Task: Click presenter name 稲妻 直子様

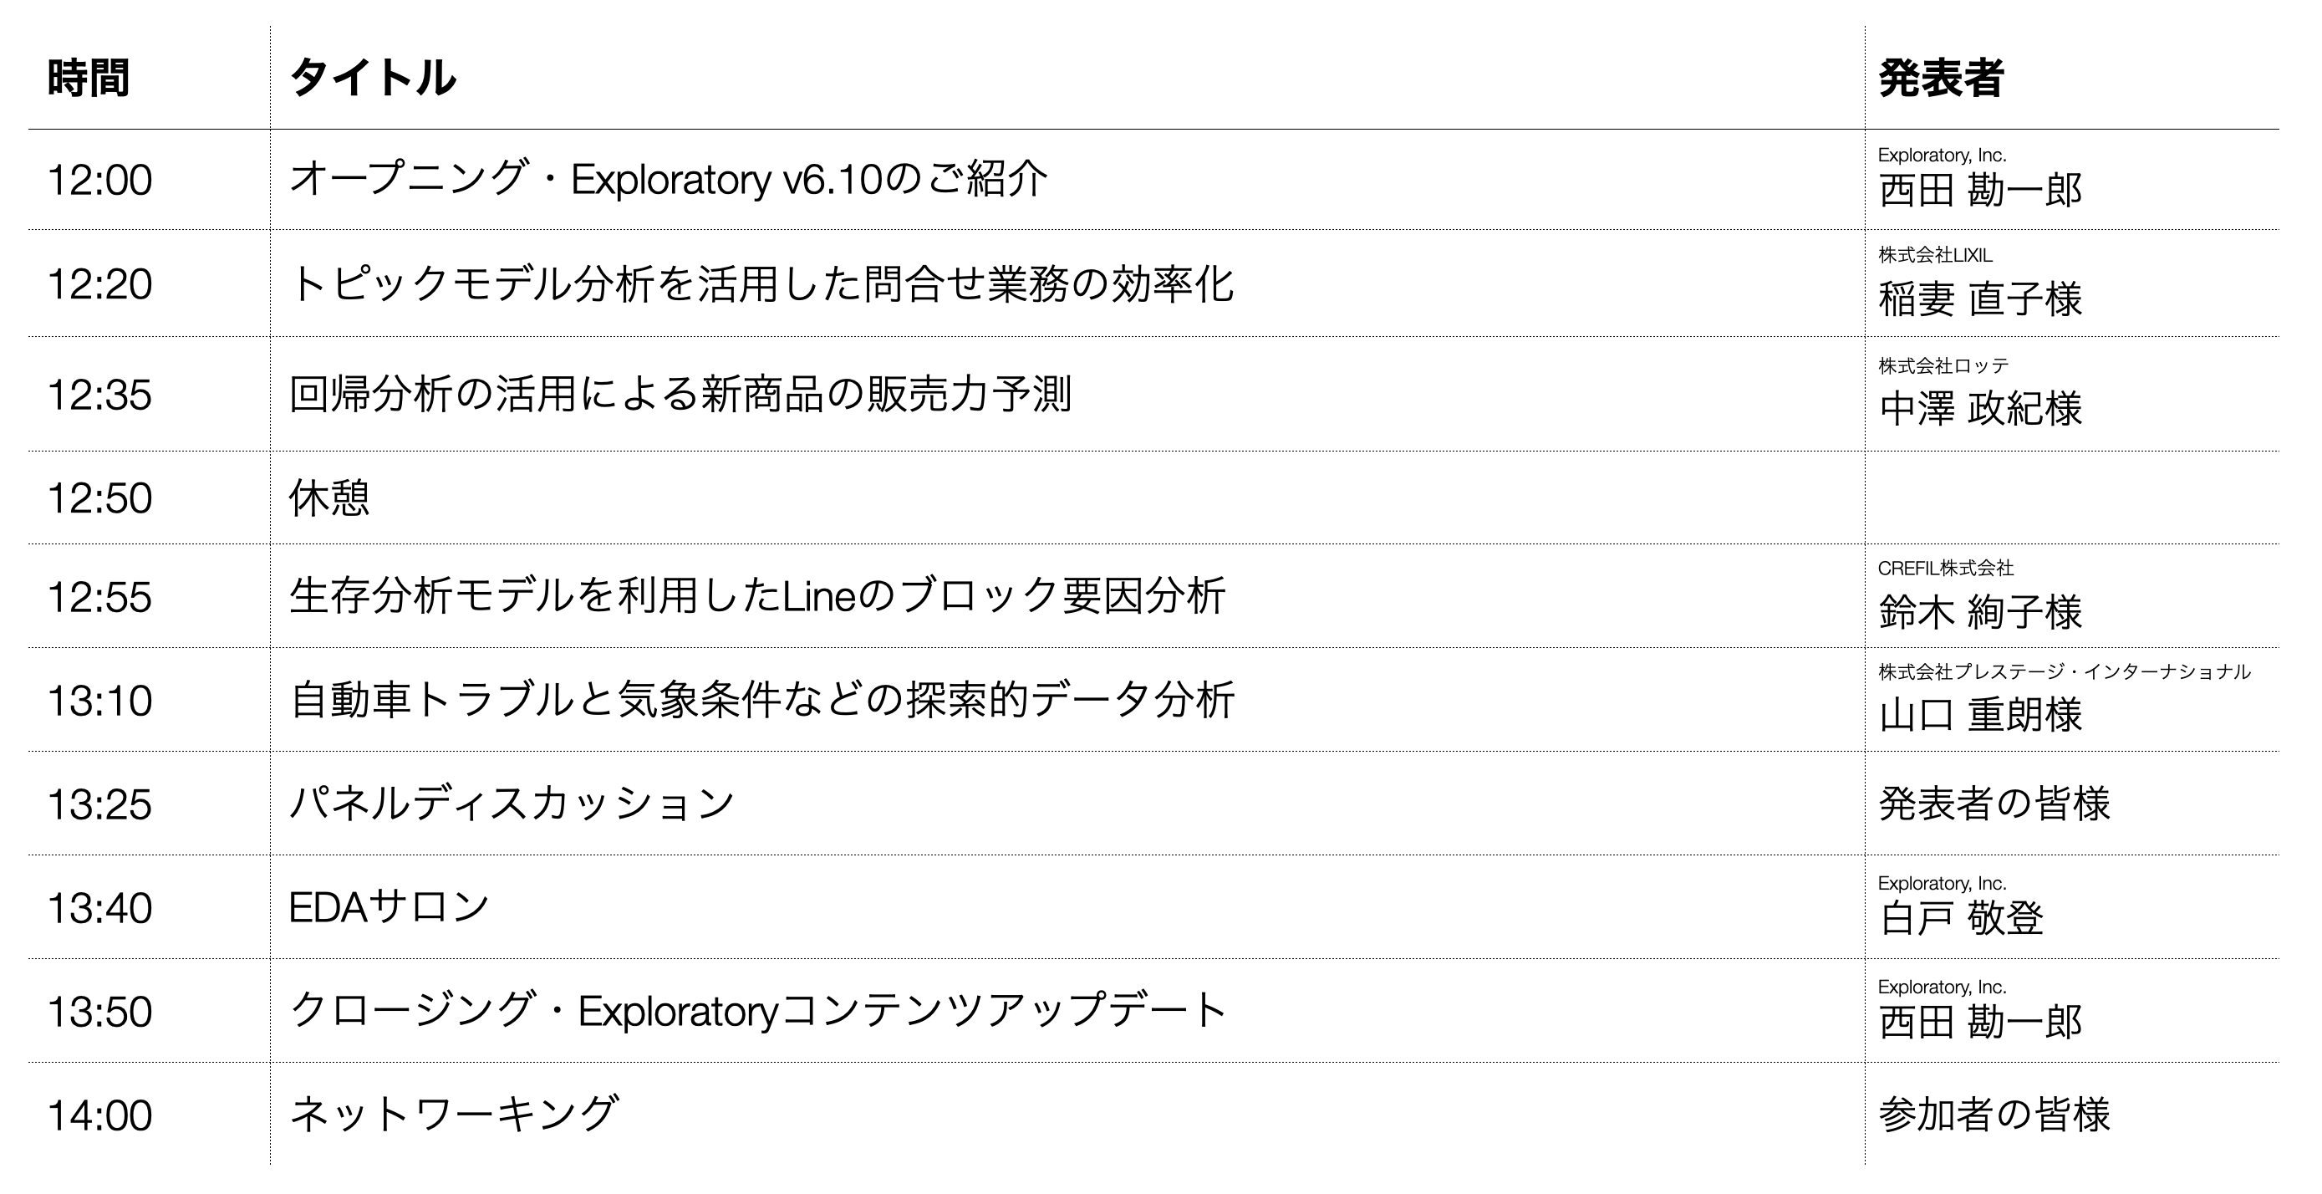Action: point(1980,299)
